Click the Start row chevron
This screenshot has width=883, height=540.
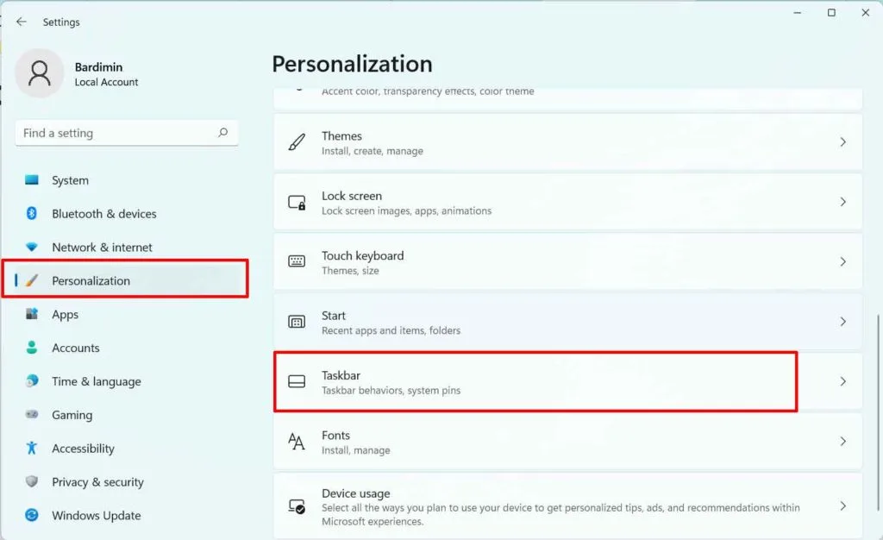843,322
